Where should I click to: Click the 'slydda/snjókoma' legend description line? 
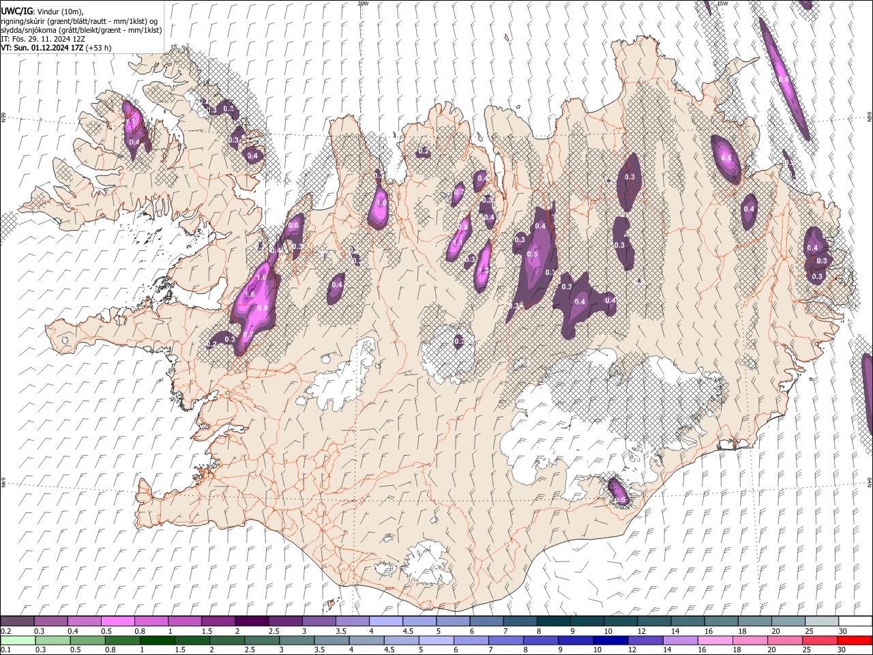[81, 30]
